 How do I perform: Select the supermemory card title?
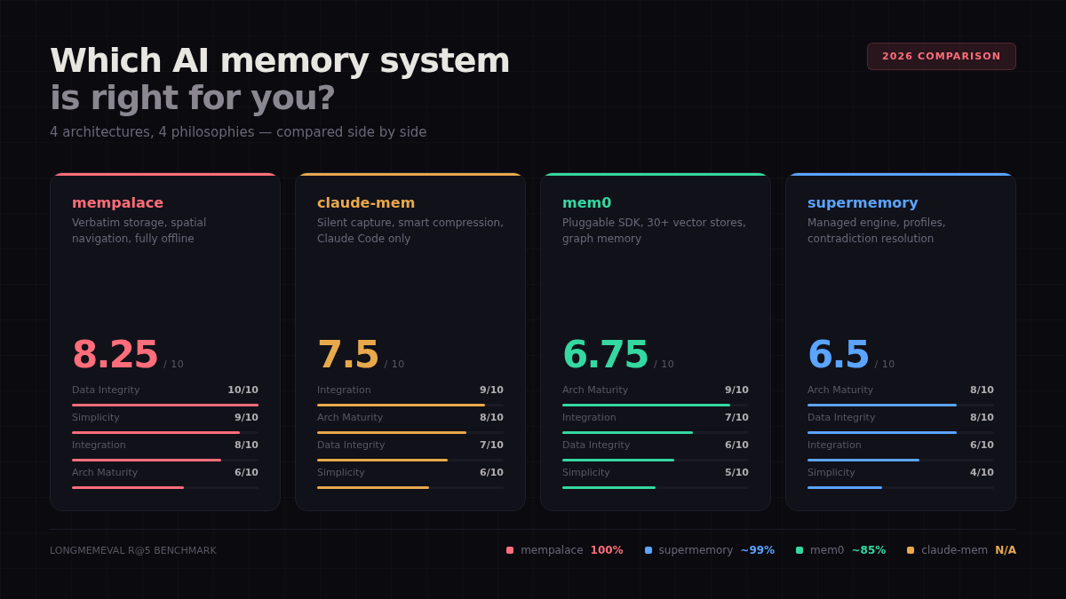[x=863, y=202]
